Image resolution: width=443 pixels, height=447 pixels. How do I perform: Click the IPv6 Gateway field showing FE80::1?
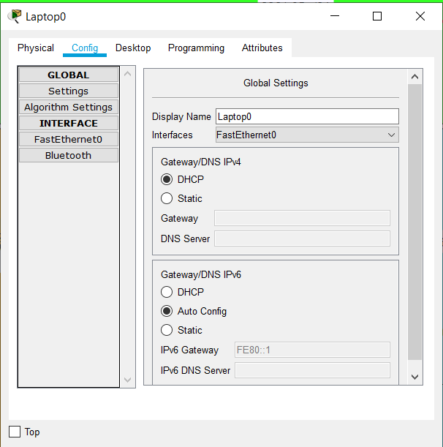point(312,350)
